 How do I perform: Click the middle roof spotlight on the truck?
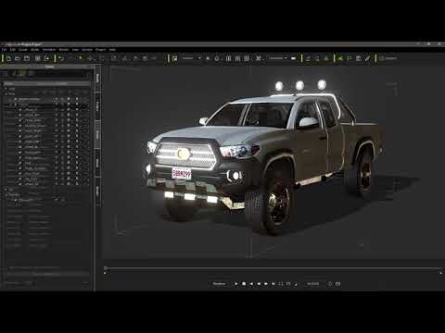pos(299,85)
